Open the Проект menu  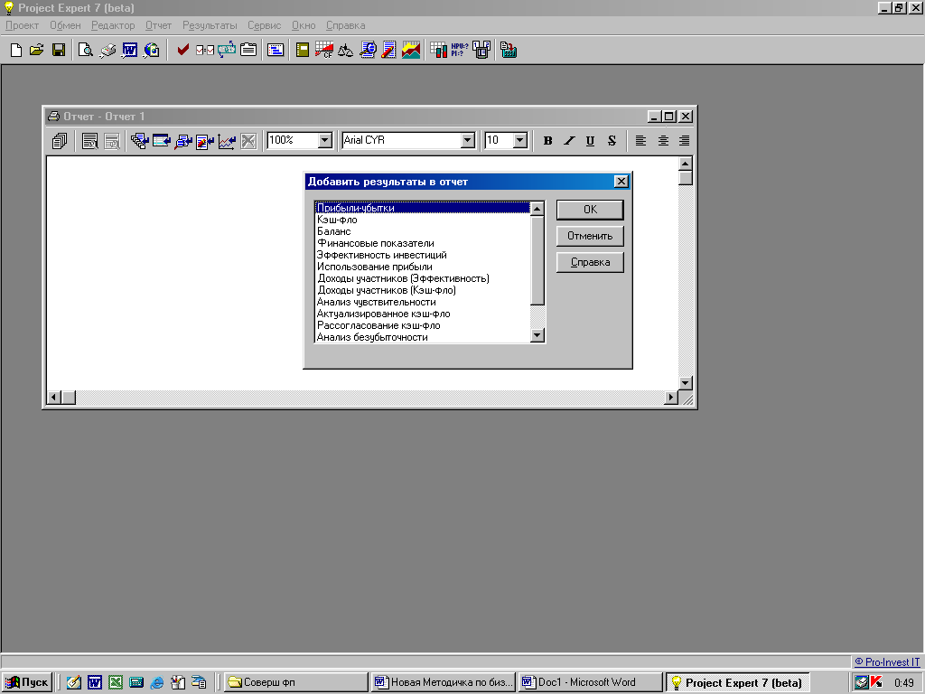23,25
